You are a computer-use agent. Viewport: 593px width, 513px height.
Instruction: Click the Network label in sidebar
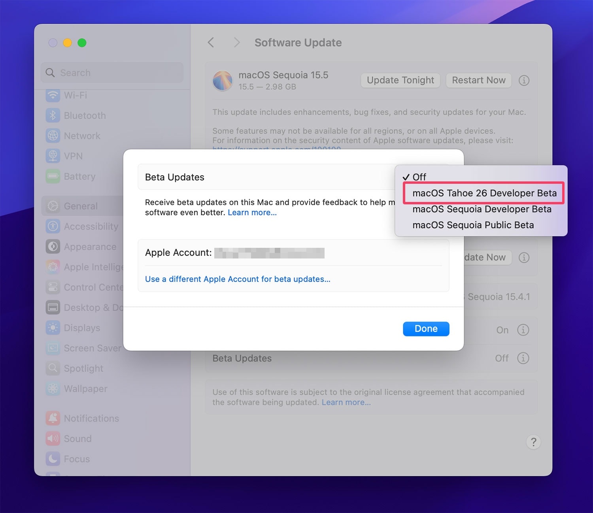(82, 136)
